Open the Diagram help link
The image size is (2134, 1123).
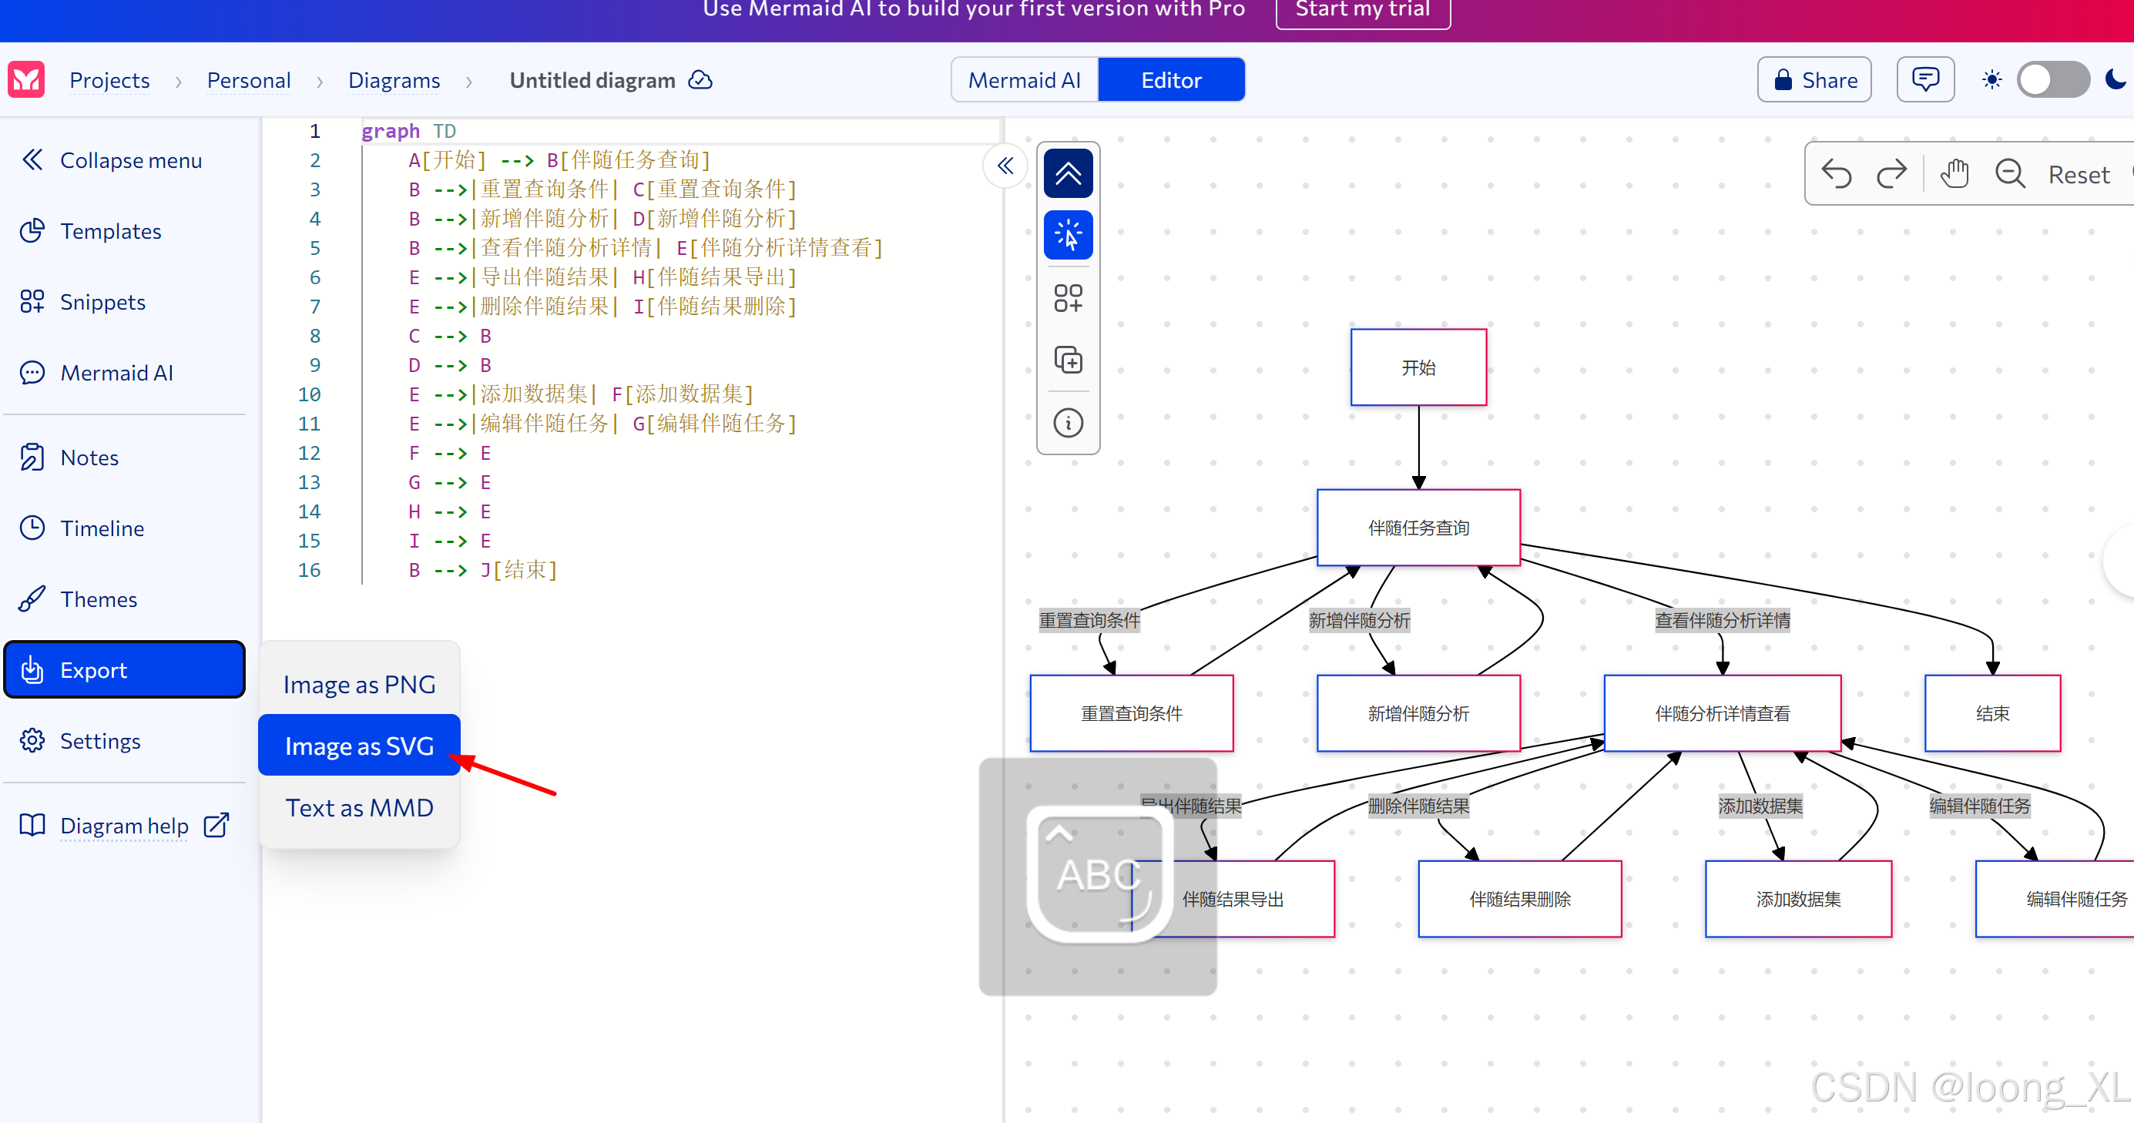(x=124, y=826)
